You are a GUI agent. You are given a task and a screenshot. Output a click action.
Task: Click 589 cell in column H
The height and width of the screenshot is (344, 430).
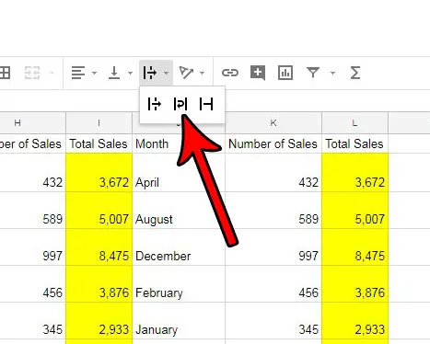(33, 211)
